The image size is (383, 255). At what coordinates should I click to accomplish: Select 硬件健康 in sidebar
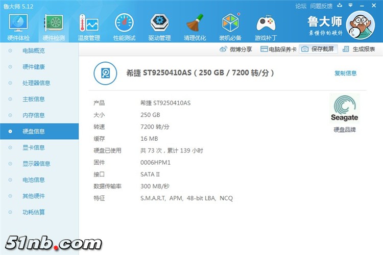39,67
